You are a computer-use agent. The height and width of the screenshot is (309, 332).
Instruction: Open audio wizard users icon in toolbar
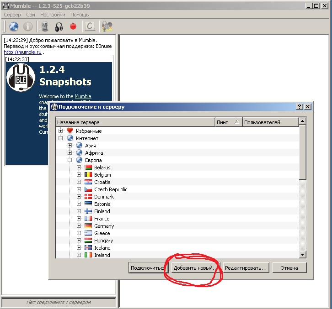[107, 26]
